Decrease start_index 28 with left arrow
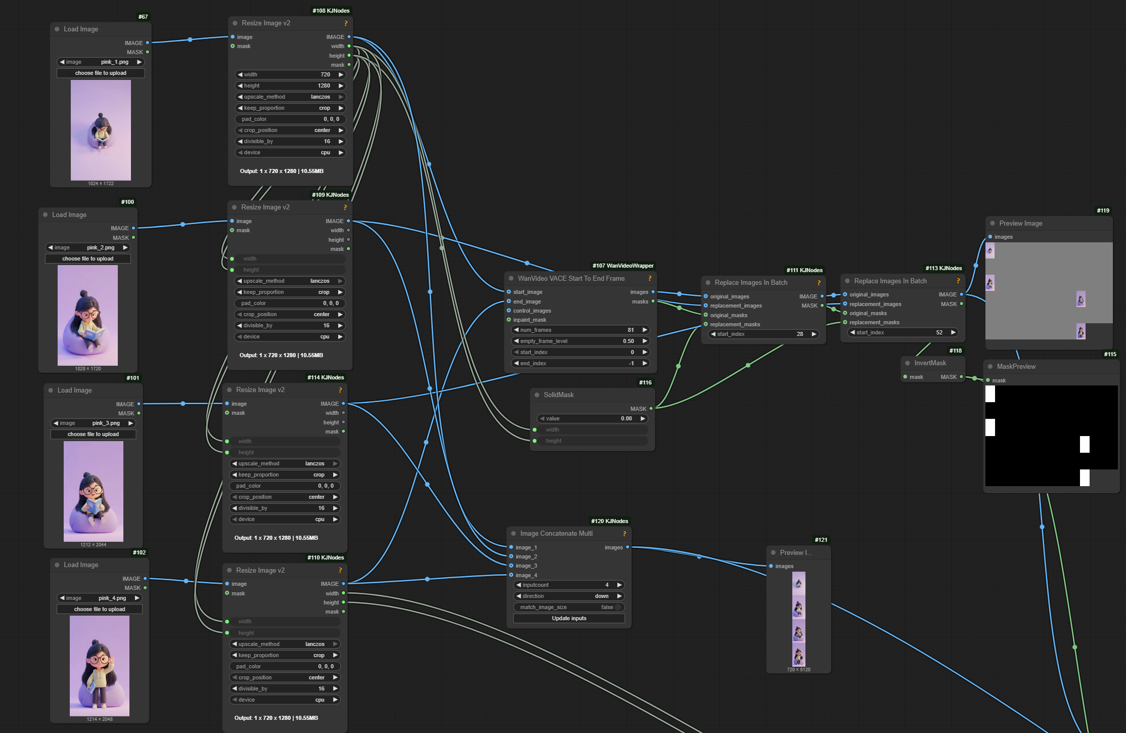The width and height of the screenshot is (1126, 733). click(x=713, y=334)
